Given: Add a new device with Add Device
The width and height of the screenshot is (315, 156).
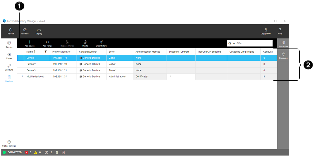Looking at the screenshot, I should click(29, 42).
